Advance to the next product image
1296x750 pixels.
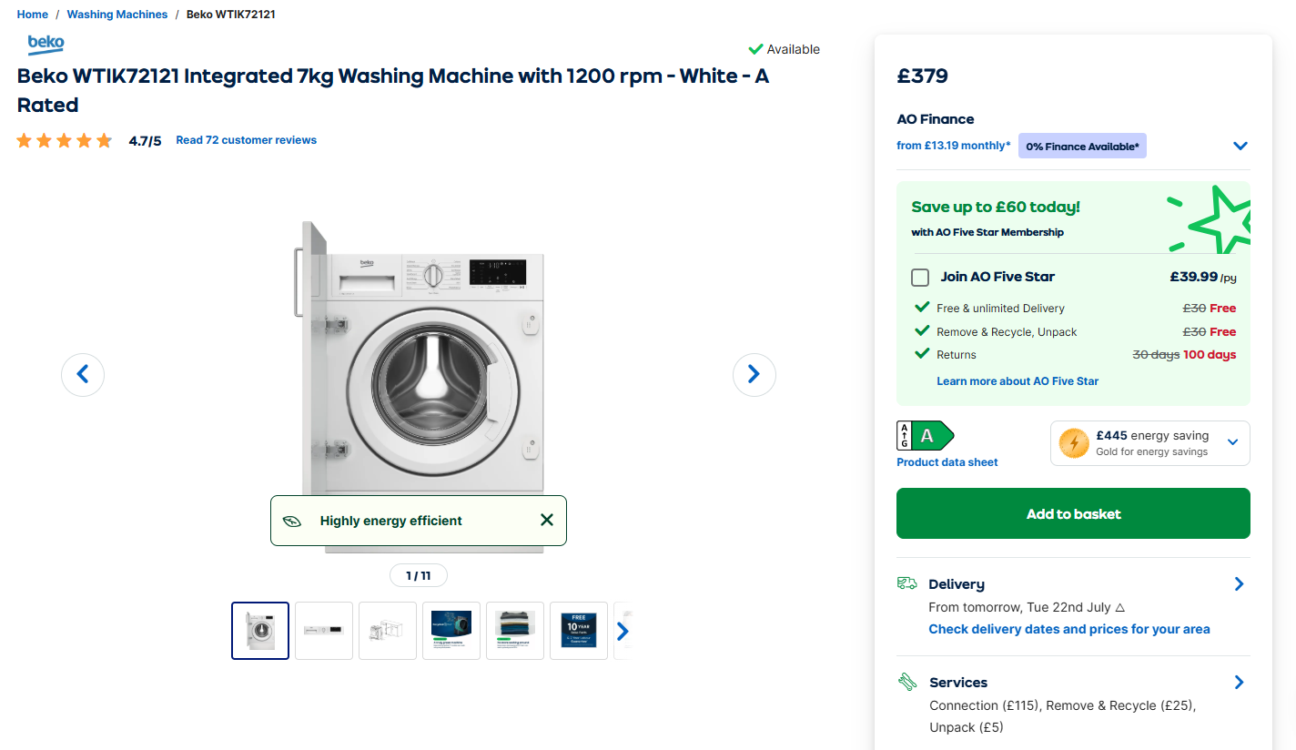click(x=754, y=374)
